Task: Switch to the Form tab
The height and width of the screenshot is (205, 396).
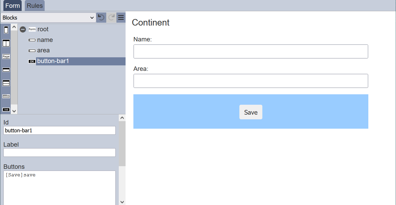Action: 13,5
